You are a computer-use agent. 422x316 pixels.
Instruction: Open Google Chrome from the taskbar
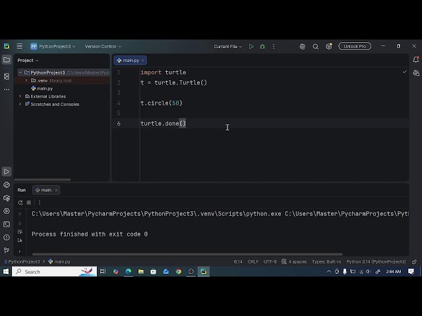coord(179,271)
